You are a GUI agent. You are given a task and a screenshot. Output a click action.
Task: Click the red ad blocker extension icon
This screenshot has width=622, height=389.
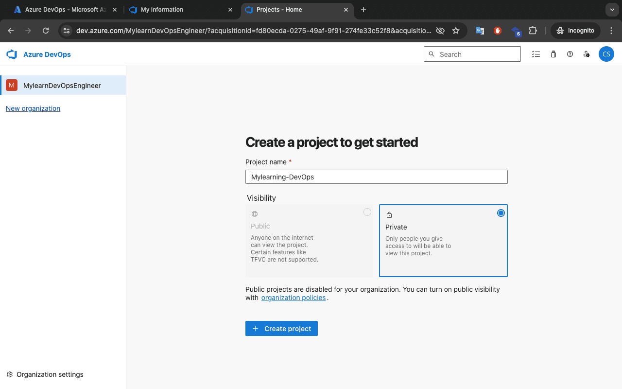pyautogui.click(x=498, y=31)
